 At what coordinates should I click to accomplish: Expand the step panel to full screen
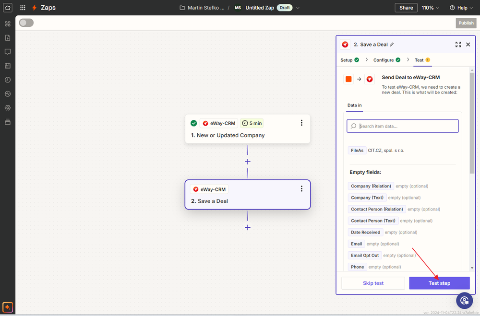(458, 45)
